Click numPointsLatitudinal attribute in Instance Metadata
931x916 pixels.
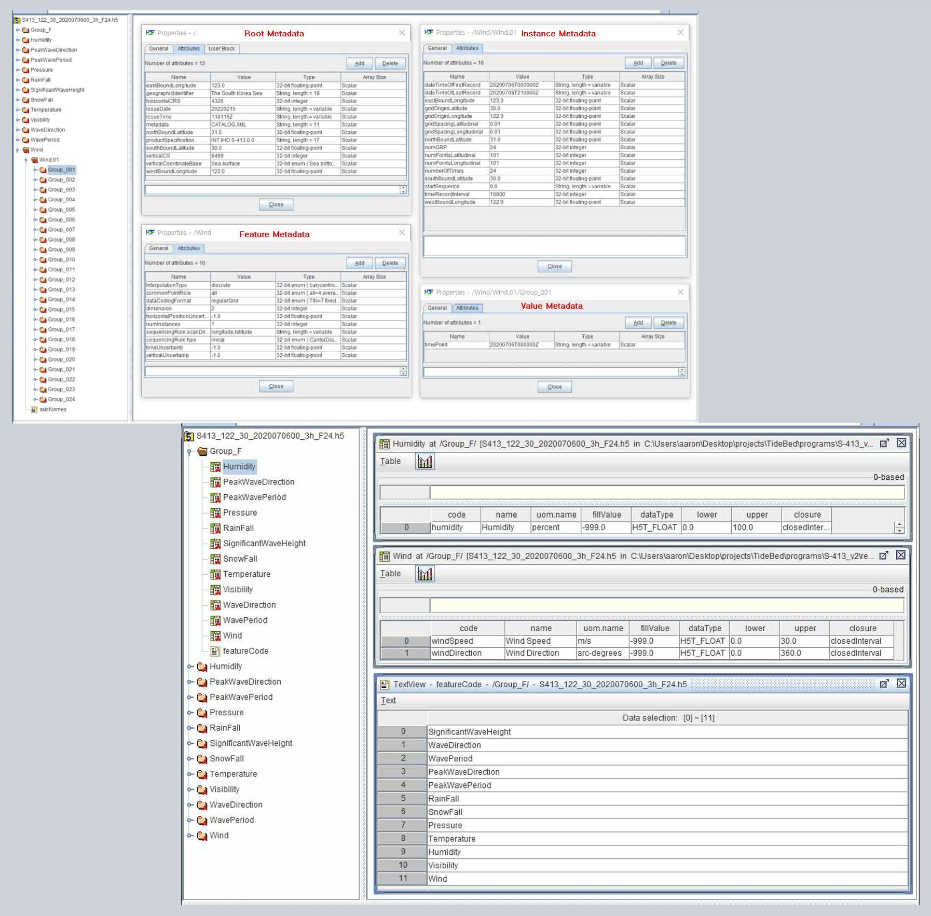click(554, 155)
